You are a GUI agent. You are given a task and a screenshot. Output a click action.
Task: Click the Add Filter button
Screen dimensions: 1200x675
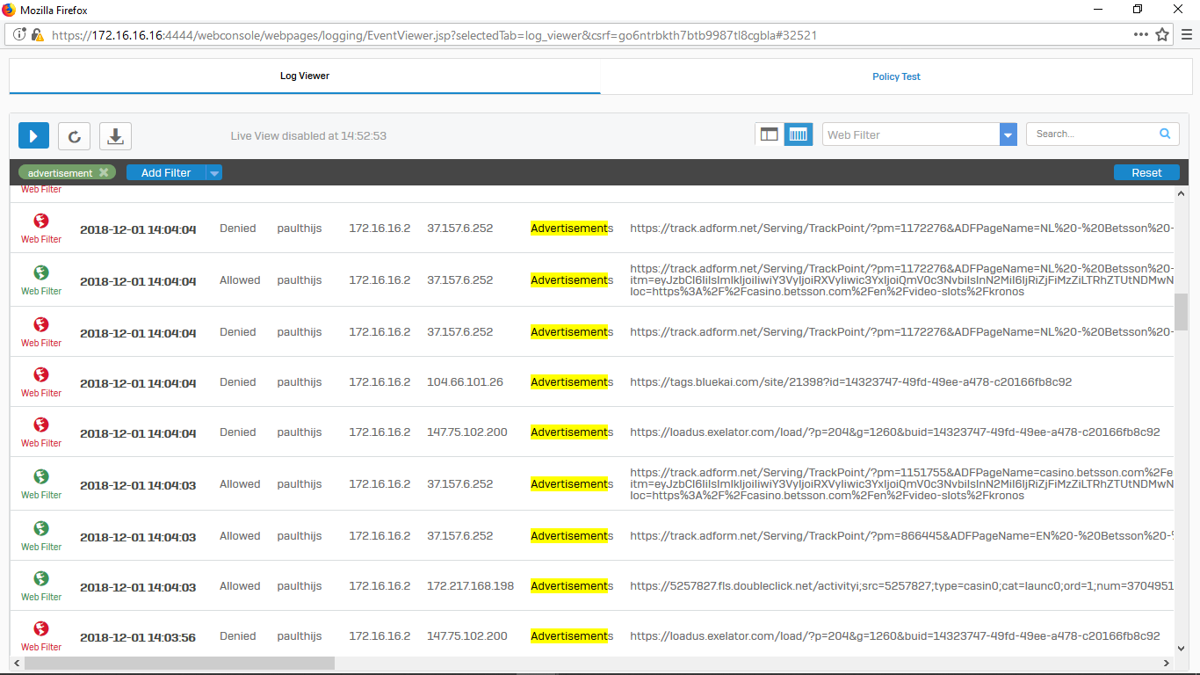click(166, 173)
